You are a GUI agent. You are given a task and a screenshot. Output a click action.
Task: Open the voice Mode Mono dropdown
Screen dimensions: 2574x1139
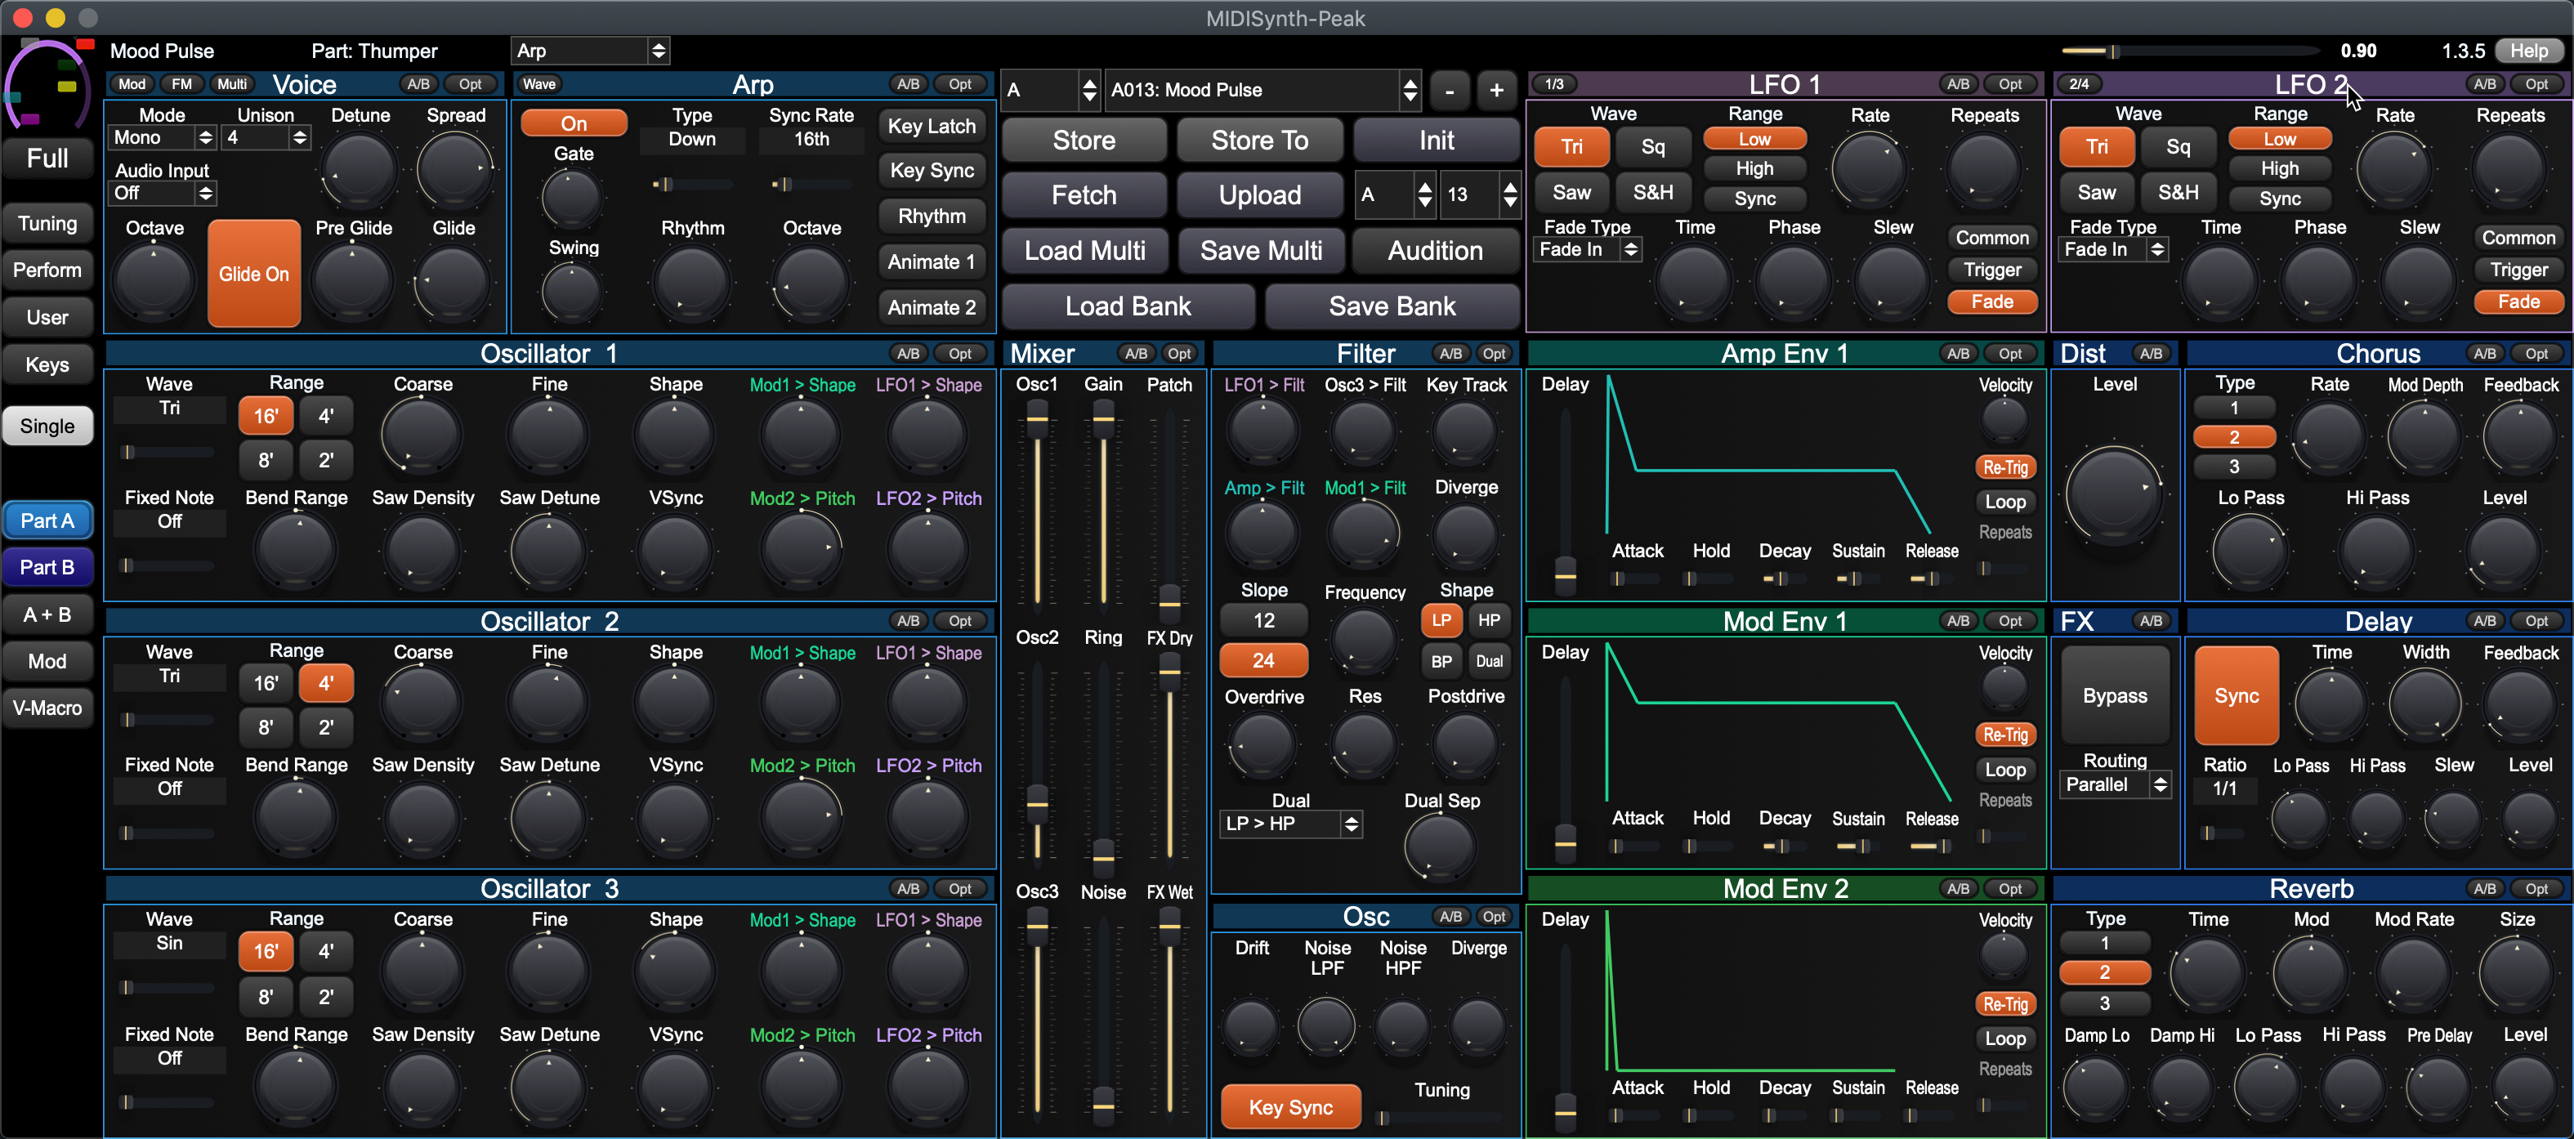[x=162, y=138]
